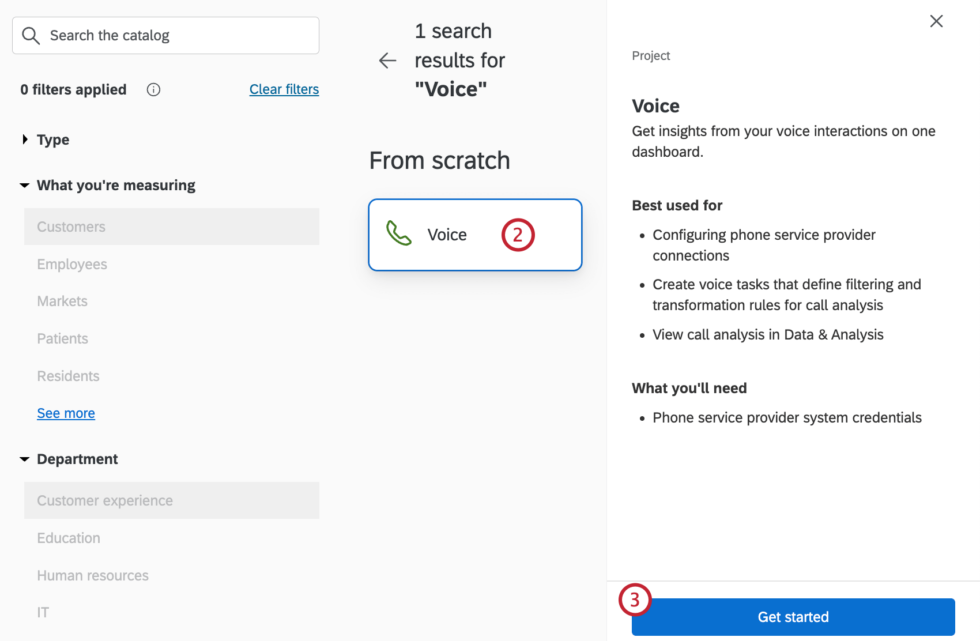Screen dimensions: 980x641
Task: Click the search magnifier icon
Action: (31, 36)
